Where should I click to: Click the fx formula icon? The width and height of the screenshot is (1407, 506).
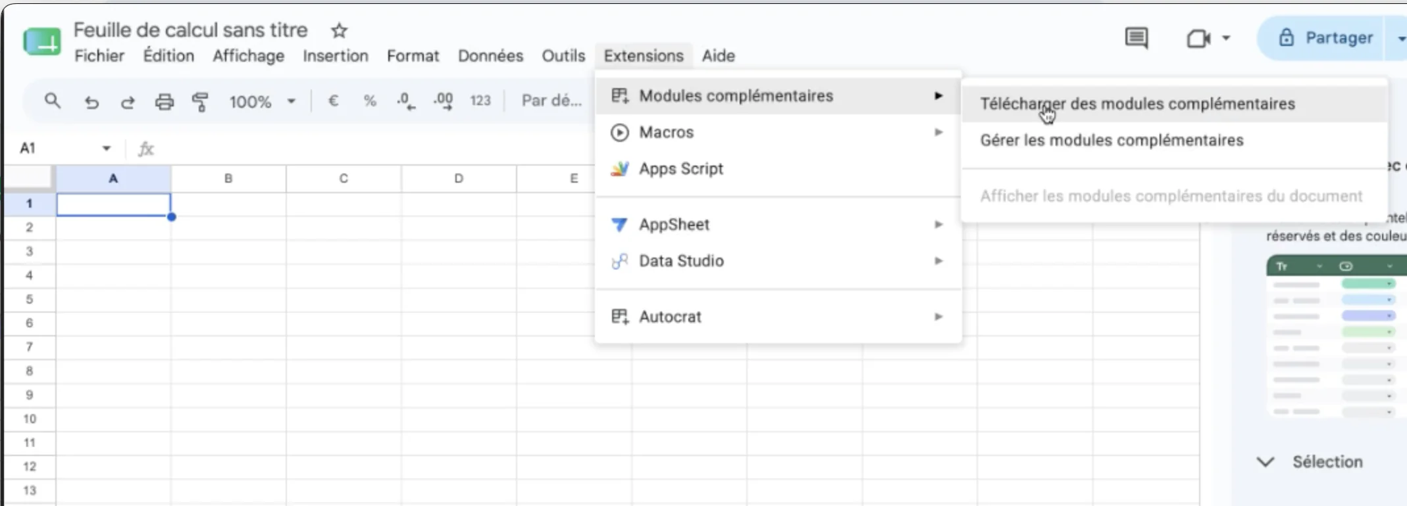click(x=146, y=149)
